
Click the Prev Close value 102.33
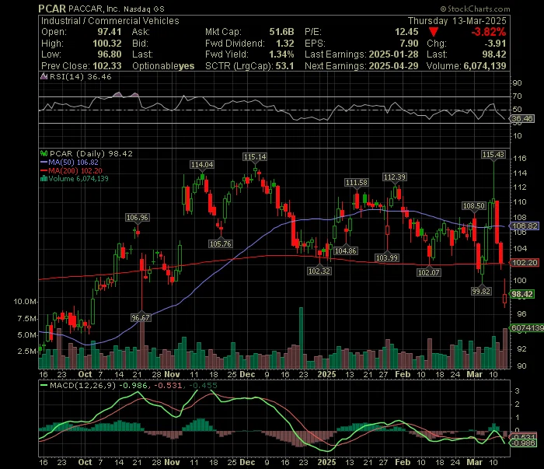click(x=107, y=66)
